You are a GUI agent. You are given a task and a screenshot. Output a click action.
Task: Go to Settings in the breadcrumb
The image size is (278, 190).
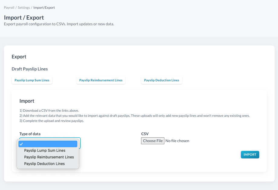coord(24,8)
